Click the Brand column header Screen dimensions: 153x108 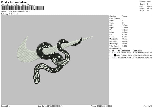(x=140, y=51)
